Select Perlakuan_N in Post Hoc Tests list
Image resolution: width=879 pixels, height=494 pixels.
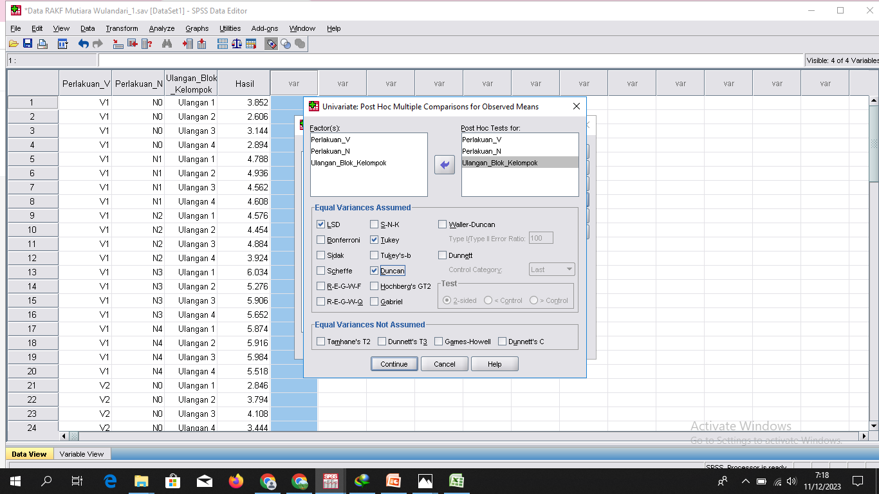[x=520, y=151]
